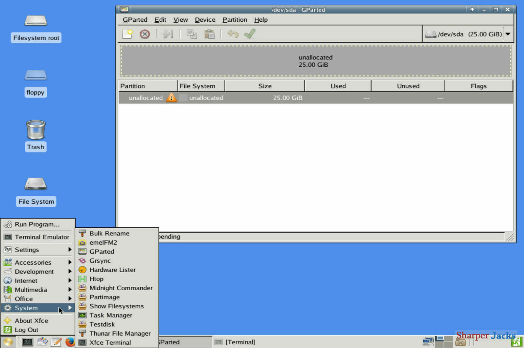The image size is (524, 348).
Task: Expand the Development submenu
Action: tap(38, 272)
